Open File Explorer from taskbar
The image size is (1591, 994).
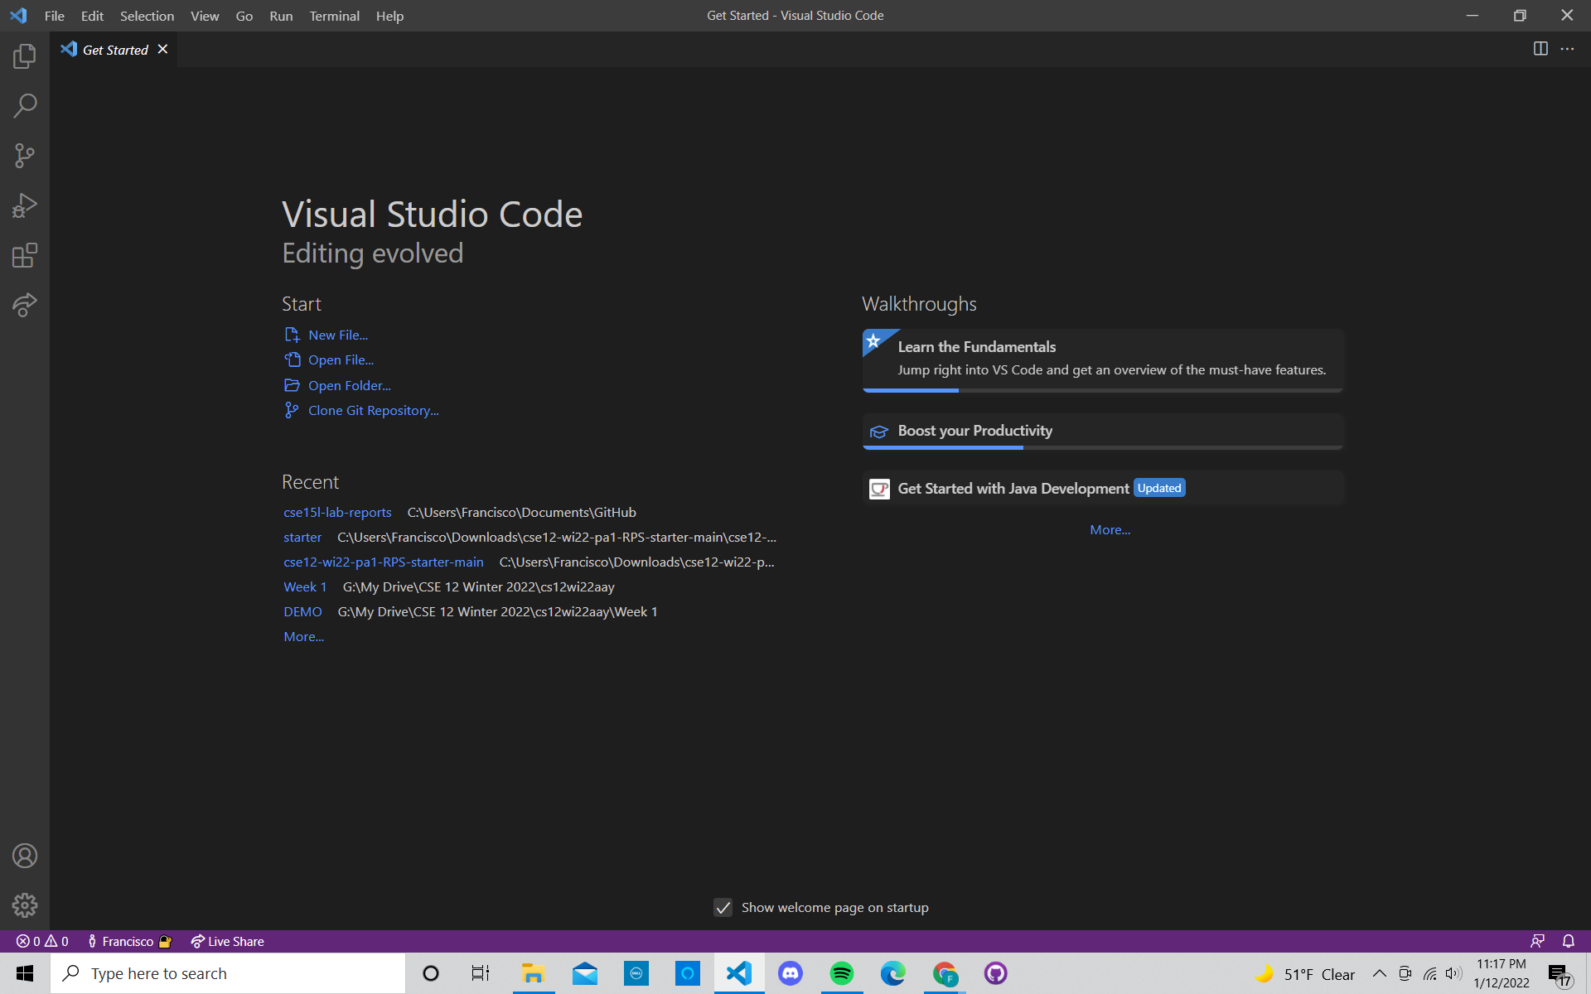(x=533, y=973)
